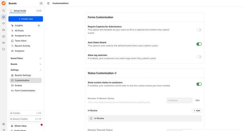Open Insights in the sidebar
This screenshot has width=245, height=131.
pyautogui.click(x=26, y=25)
